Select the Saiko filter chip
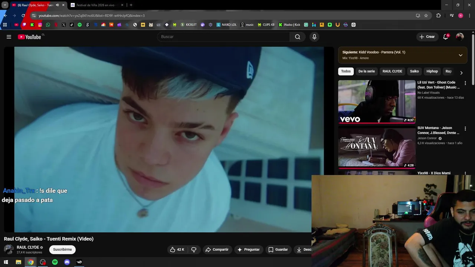The image size is (475, 267). pyautogui.click(x=414, y=71)
